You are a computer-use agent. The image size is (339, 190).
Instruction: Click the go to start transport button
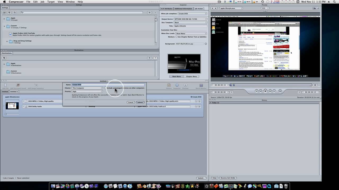click(x=257, y=91)
